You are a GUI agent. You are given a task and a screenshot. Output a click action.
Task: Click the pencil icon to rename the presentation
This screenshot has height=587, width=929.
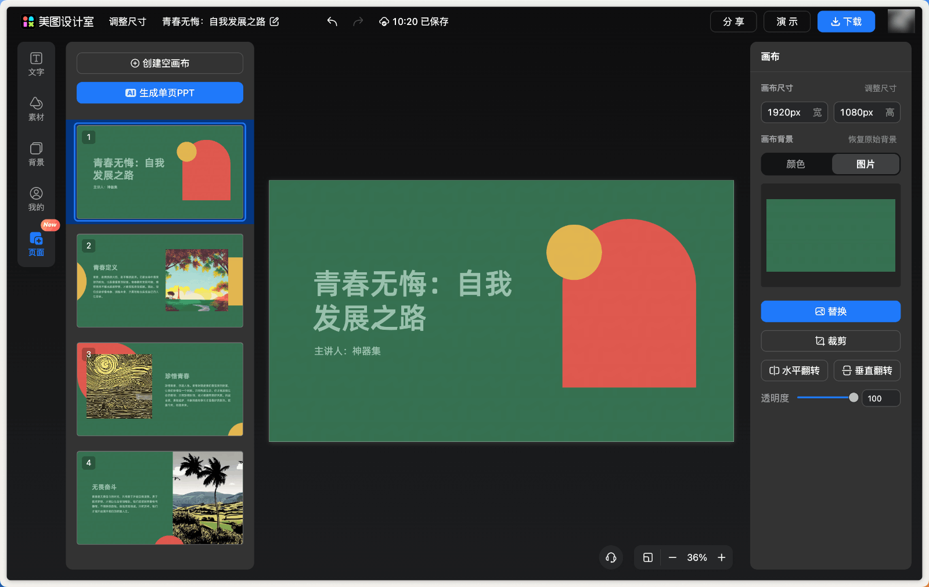(x=275, y=21)
